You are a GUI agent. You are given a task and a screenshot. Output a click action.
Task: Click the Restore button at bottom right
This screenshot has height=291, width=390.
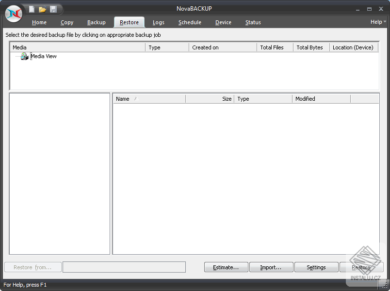(x=361, y=267)
